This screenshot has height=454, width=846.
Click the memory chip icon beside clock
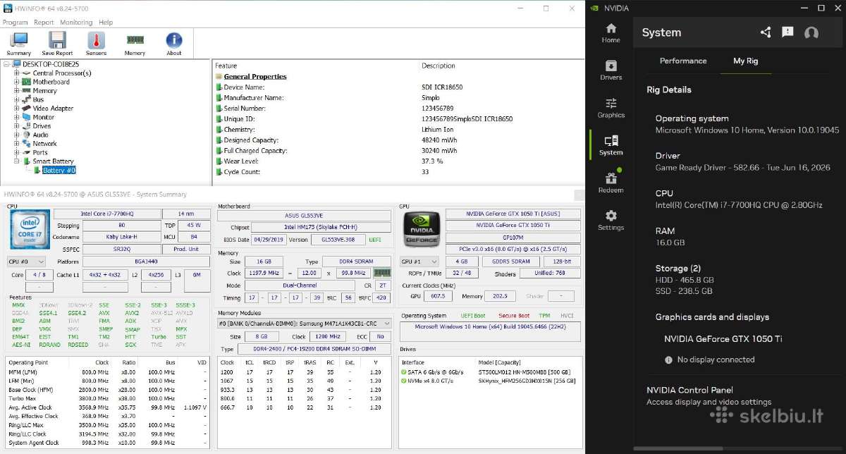pos(382,272)
